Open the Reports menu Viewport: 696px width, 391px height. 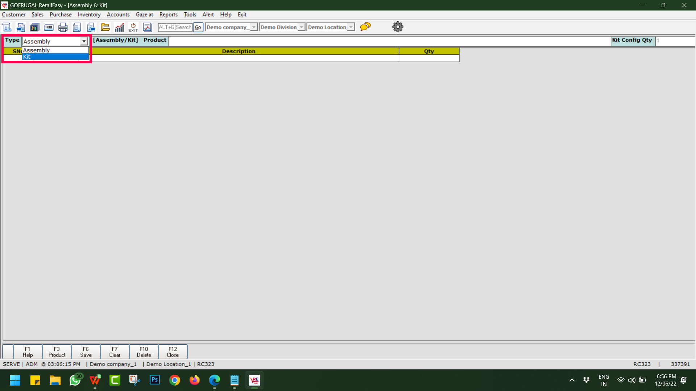point(168,14)
